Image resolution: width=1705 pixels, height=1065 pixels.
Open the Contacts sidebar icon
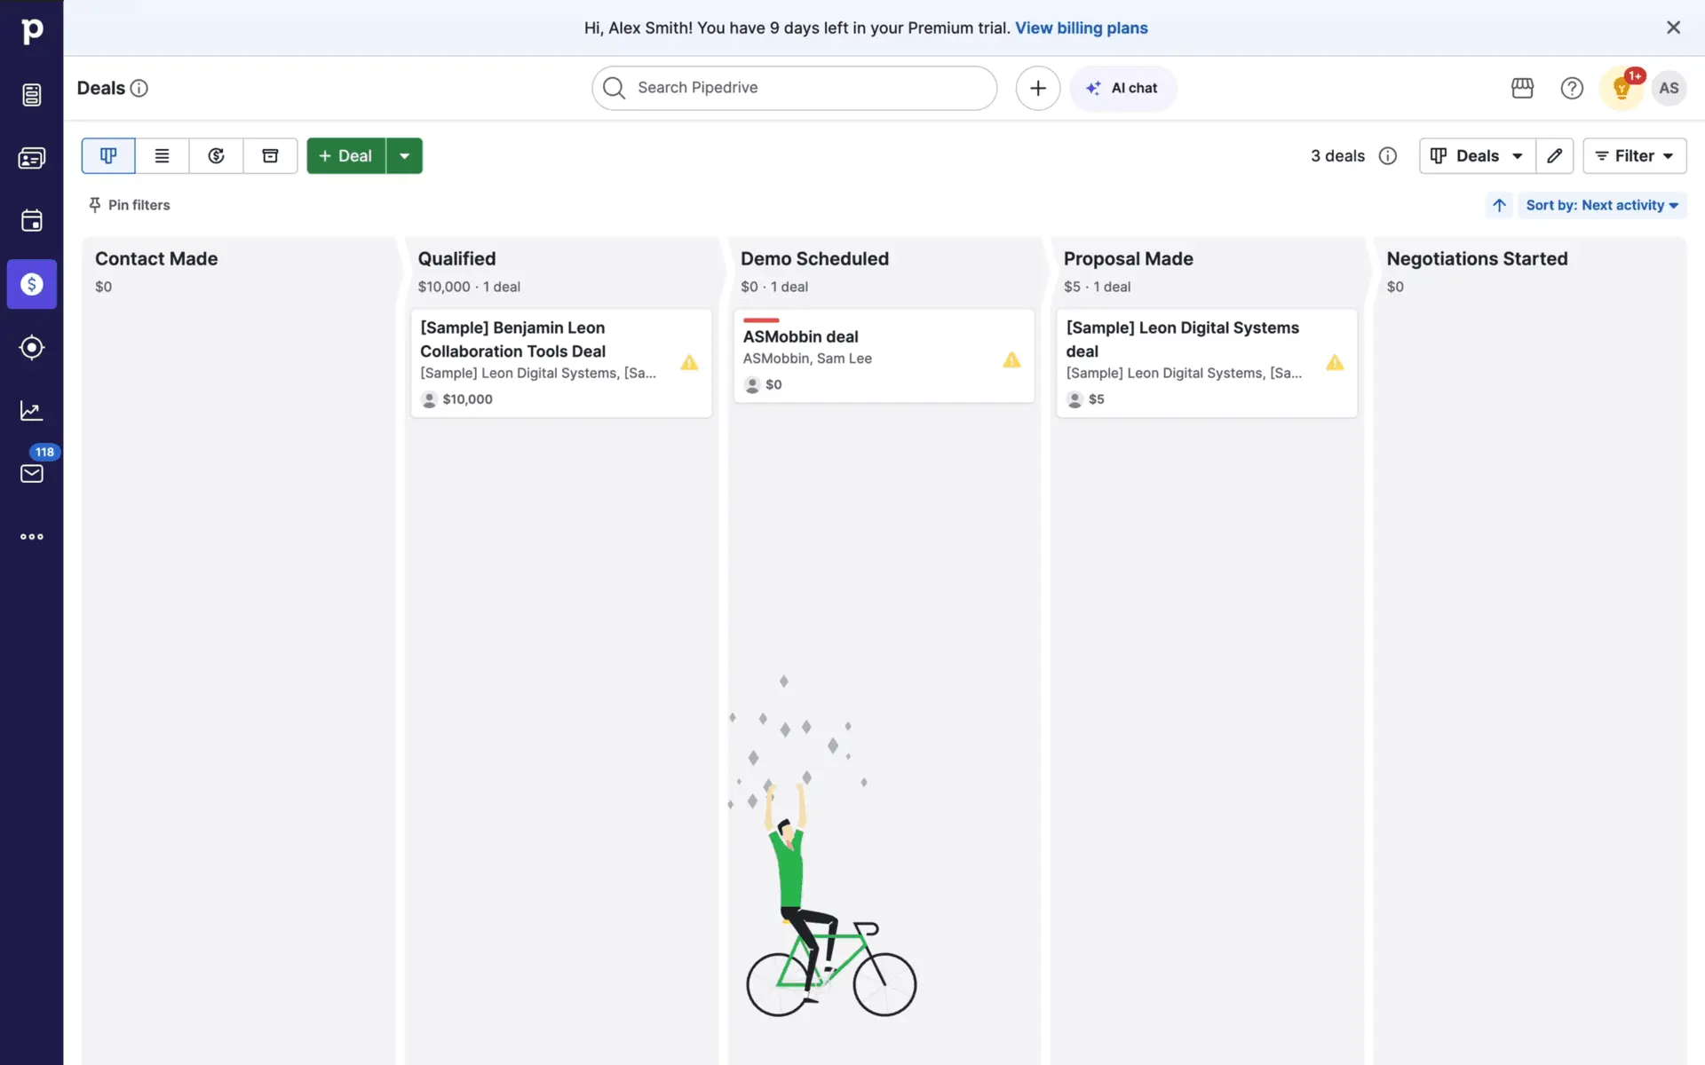(x=32, y=158)
